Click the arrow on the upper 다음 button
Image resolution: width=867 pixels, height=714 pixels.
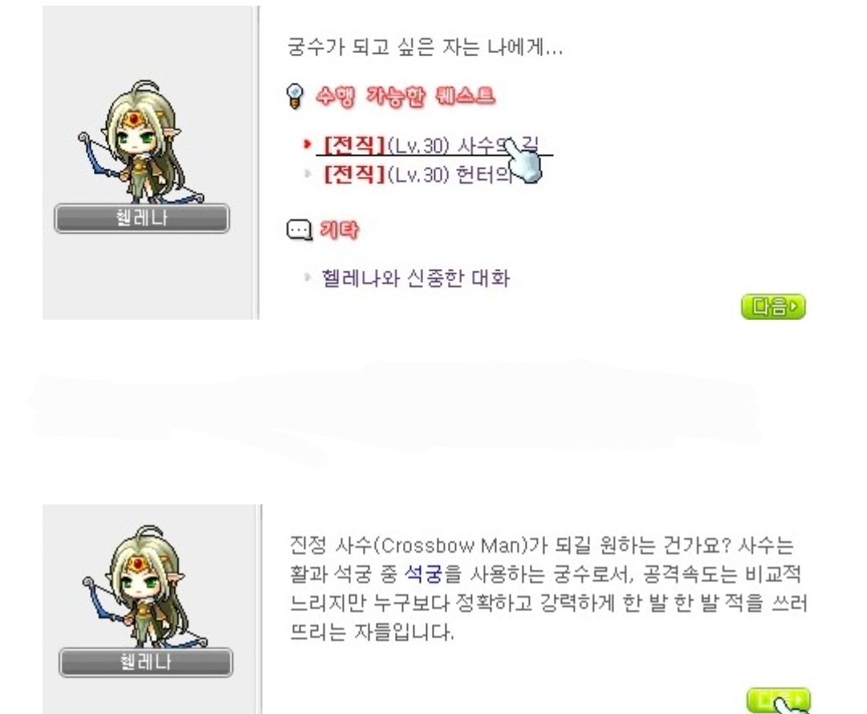795,306
